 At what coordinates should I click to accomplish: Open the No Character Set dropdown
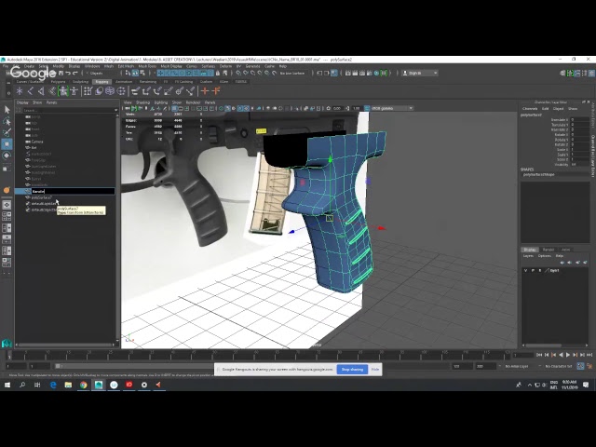click(559, 366)
